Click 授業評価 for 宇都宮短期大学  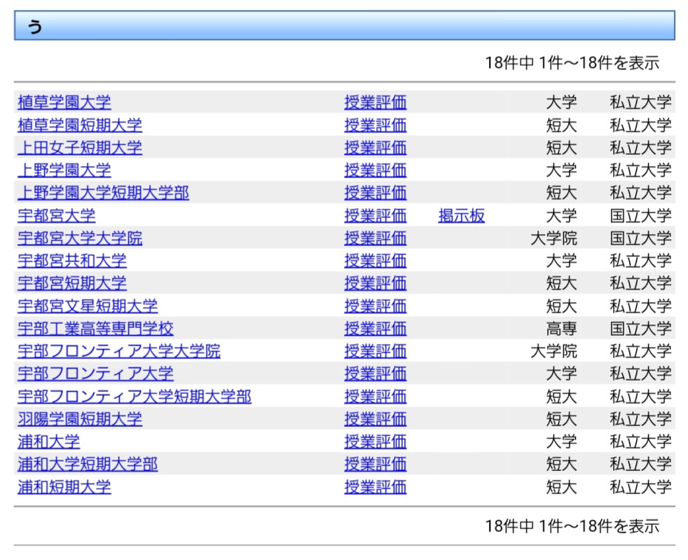click(375, 283)
